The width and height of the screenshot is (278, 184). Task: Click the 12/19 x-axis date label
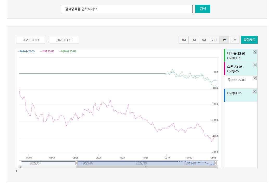click(x=167, y=158)
